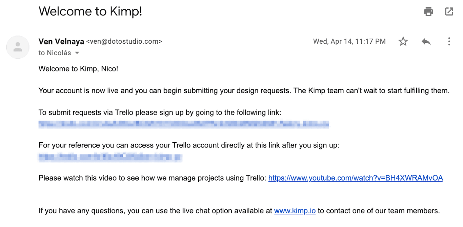Viewport: 463px width, 227px height.
Task: Click sender name Ven Velnaya
Action: (61, 41)
